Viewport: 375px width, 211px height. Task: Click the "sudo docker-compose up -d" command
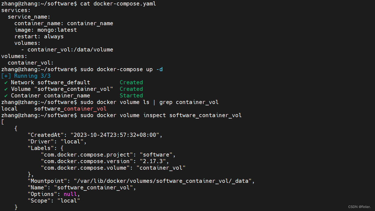click(121, 69)
